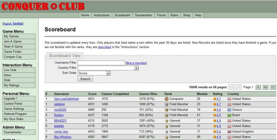277x140 pixels.
Task: Open the page jump dropdown arrow
Action: [x=273, y=87]
